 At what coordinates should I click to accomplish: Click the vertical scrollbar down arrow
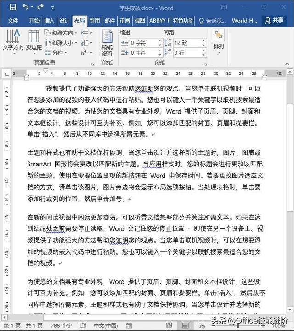pos(290,310)
